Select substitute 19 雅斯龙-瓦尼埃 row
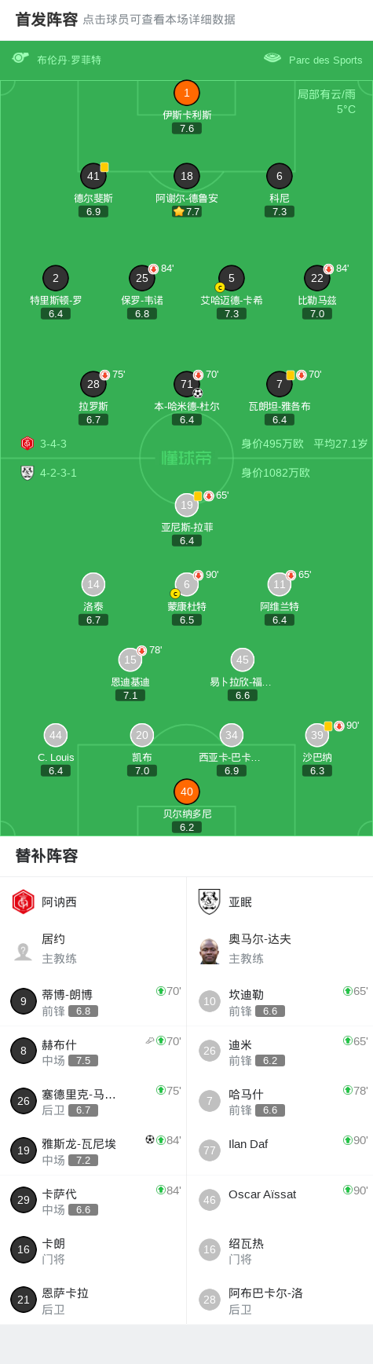Image resolution: width=373 pixels, height=1364 pixels. (93, 1150)
